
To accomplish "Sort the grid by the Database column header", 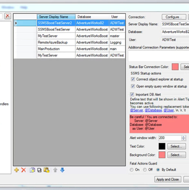I will (x=92, y=17).
